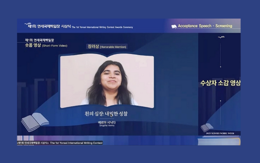Click the "2025 YONSEI NOBEL WEEK" text
The height and width of the screenshot is (163, 260).
220,133
